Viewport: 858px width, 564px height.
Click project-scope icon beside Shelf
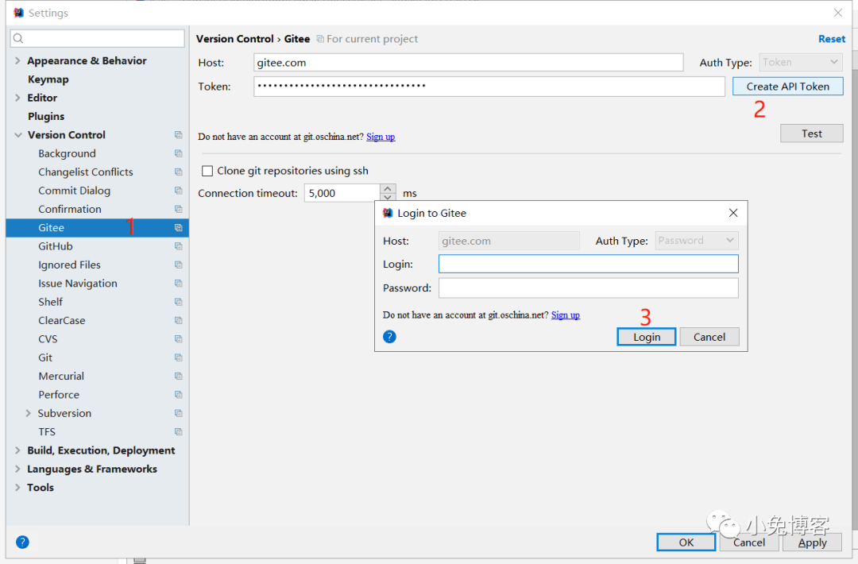click(179, 302)
